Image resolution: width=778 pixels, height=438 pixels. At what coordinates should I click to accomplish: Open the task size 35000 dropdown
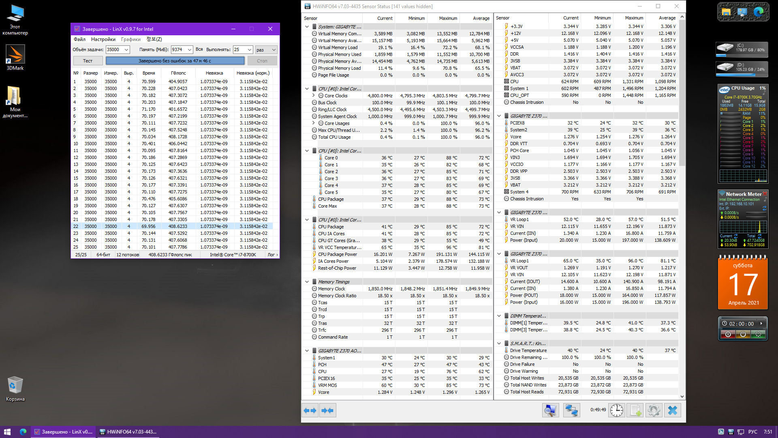(x=126, y=50)
